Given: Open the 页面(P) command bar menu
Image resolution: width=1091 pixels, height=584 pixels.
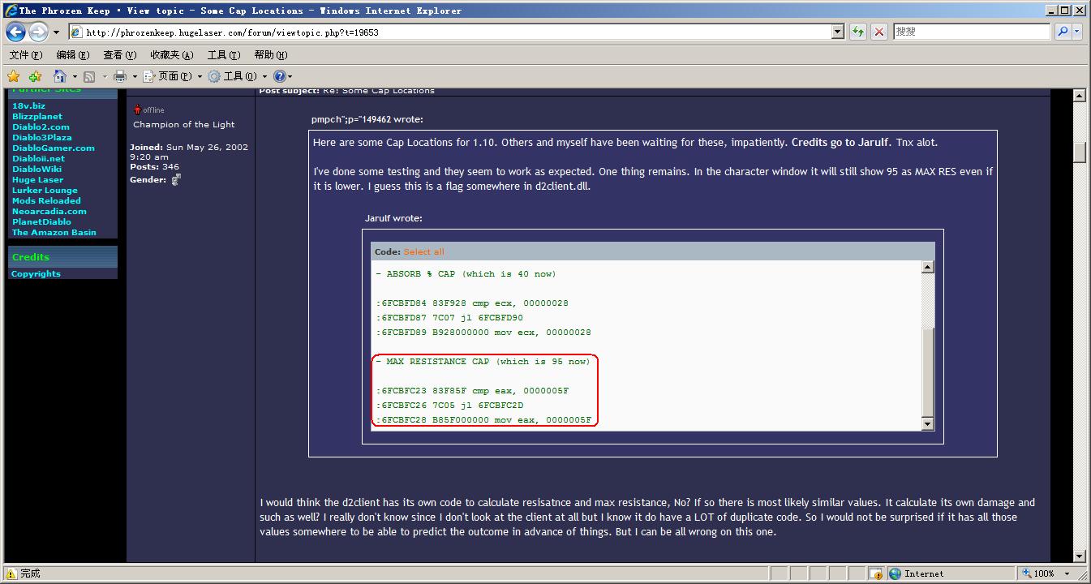Looking at the screenshot, I should pyautogui.click(x=173, y=76).
